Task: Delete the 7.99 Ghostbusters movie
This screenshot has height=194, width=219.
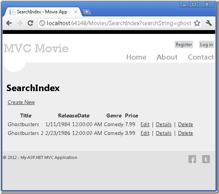Action: [x=185, y=124]
